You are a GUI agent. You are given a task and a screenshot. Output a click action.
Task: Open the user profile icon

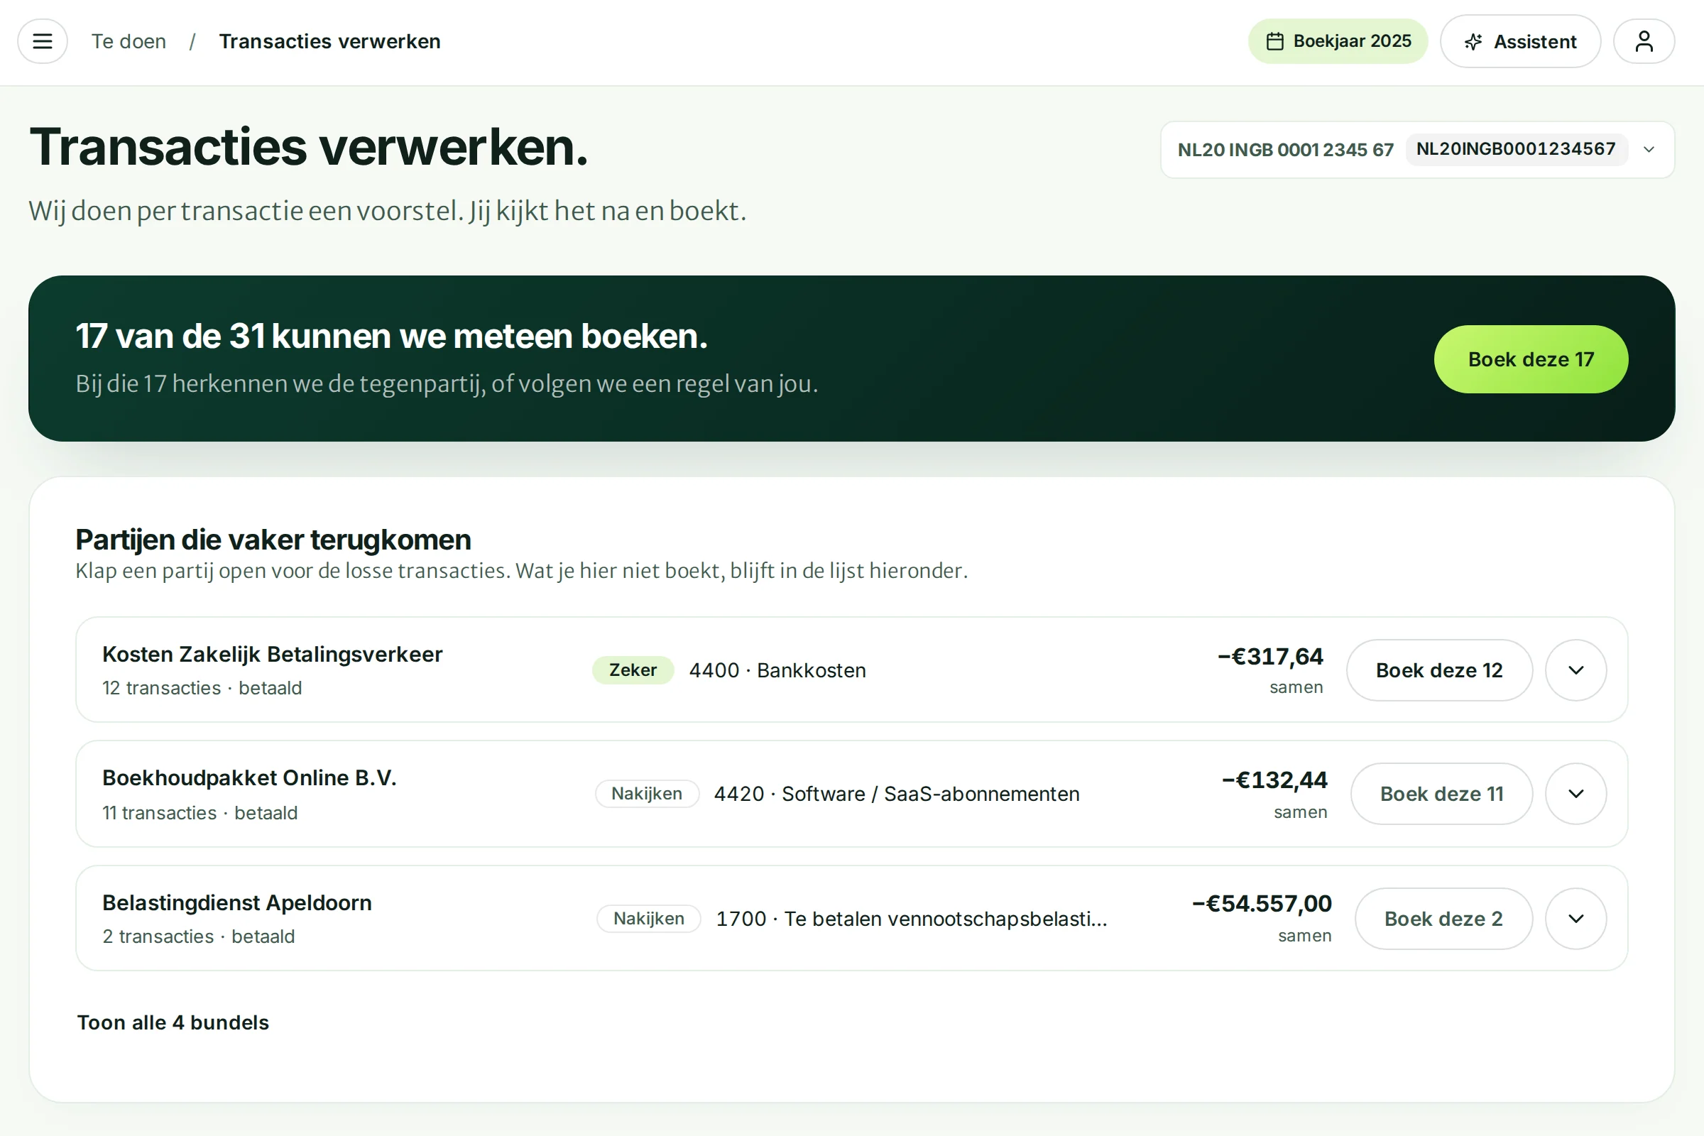click(1644, 41)
